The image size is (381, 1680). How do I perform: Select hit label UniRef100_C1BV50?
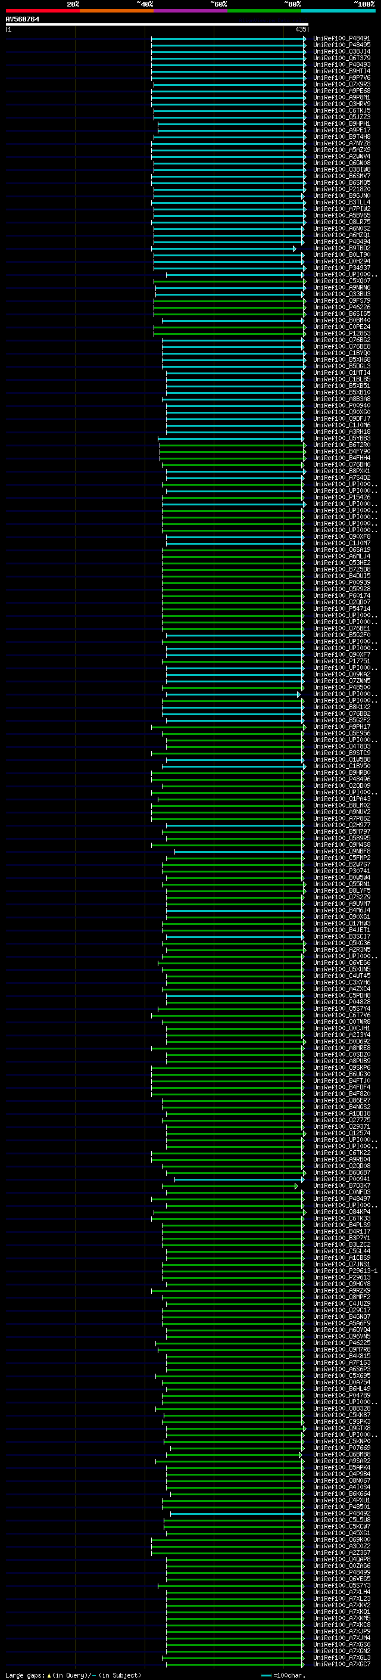click(x=341, y=766)
